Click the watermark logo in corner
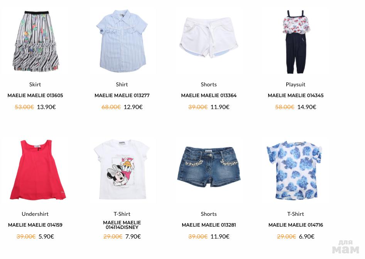 point(346,247)
